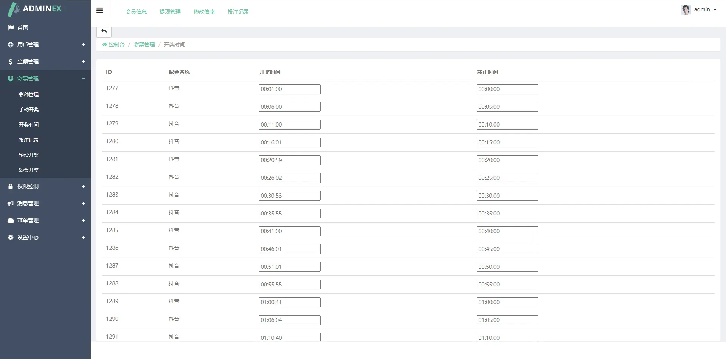The width and height of the screenshot is (726, 359).
Task: Click the 彩票管理 breadcrumb link
Action: coord(144,45)
